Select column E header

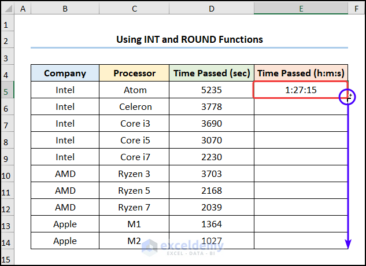pos(301,9)
